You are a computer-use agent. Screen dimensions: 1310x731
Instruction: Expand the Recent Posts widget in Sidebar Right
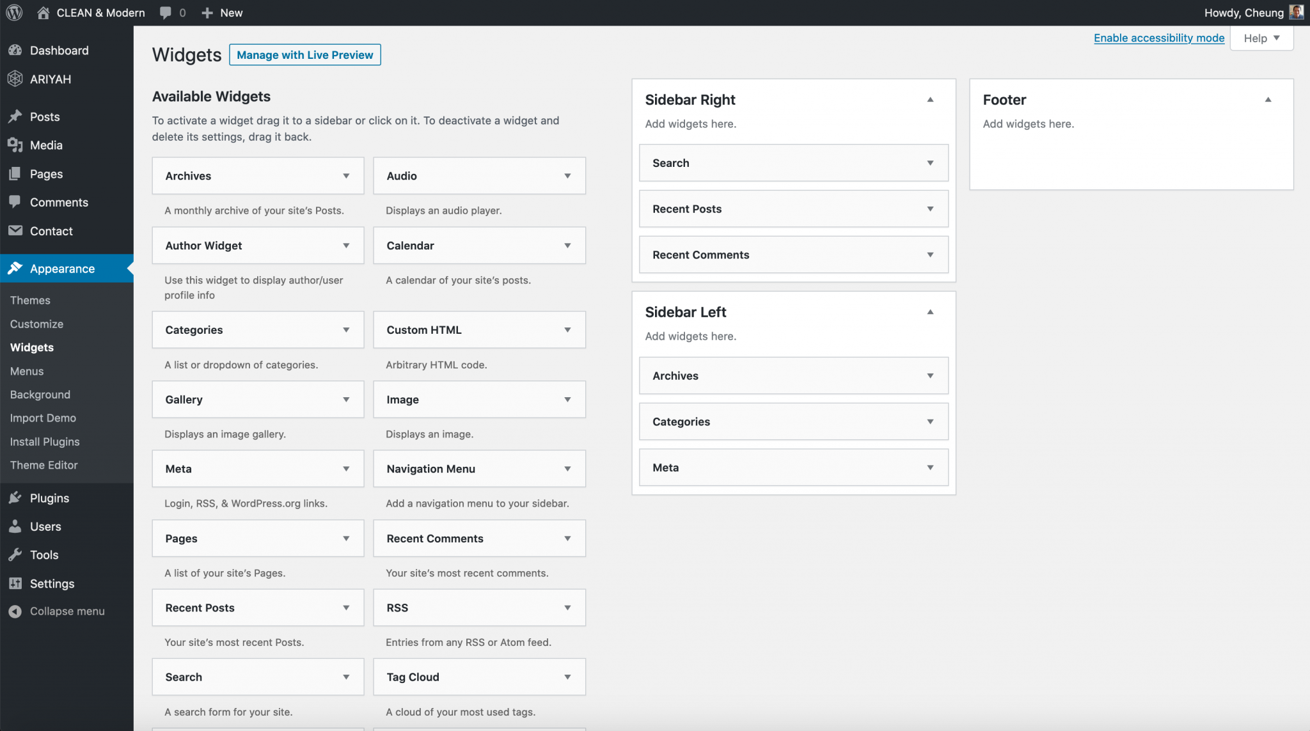point(929,208)
